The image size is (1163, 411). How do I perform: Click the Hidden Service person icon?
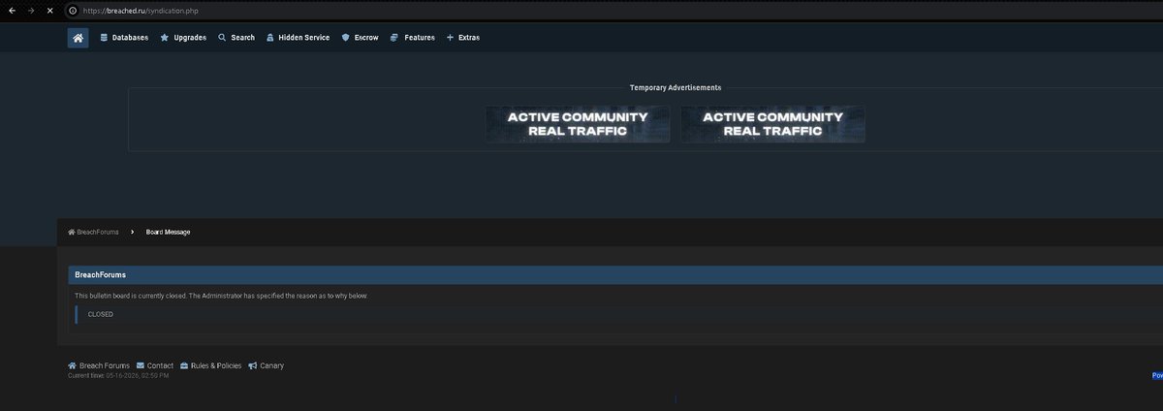tap(270, 38)
